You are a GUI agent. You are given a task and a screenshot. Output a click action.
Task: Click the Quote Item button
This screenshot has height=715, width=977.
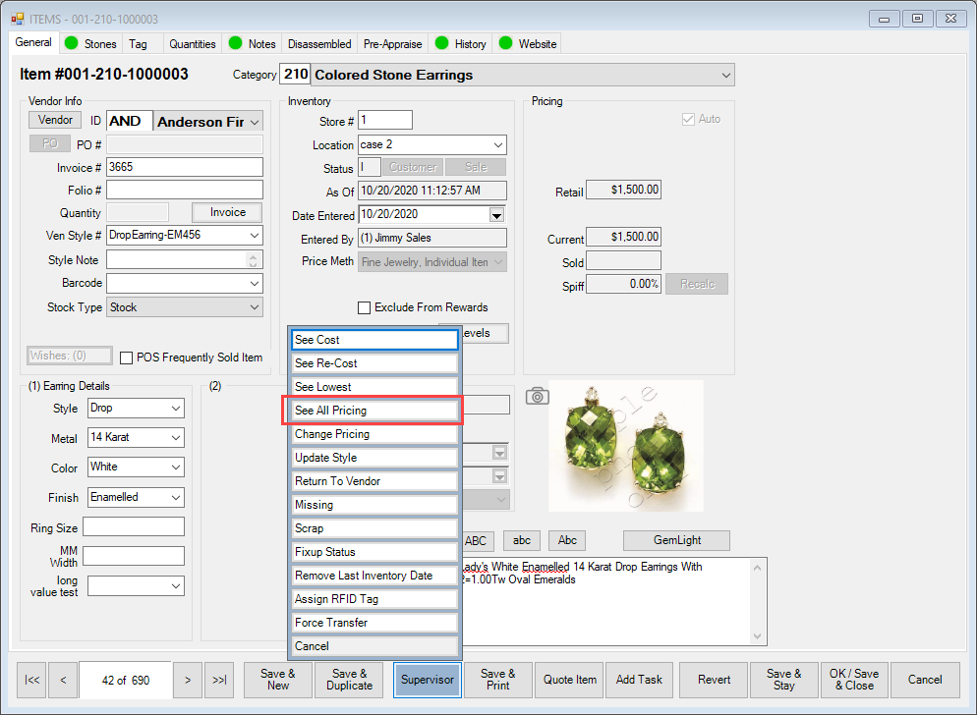click(x=570, y=680)
